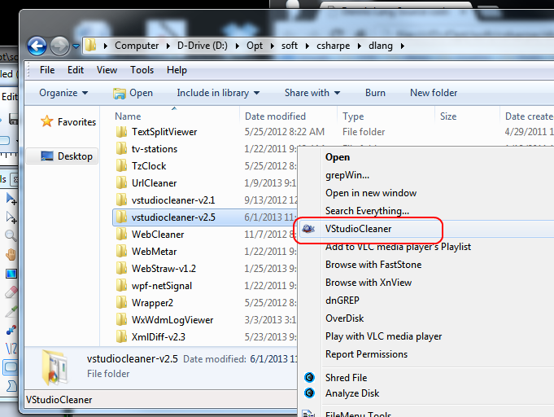Click the eraser tool in background window
Screen dimensions: 554x417
click(x=11, y=292)
